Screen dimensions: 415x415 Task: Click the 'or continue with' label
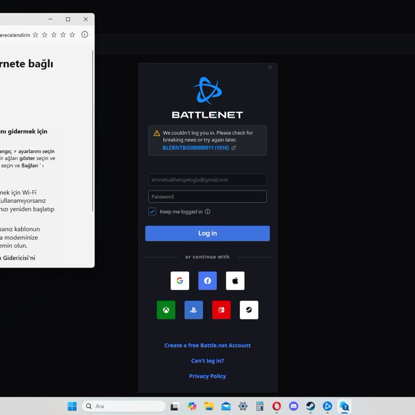(207, 257)
